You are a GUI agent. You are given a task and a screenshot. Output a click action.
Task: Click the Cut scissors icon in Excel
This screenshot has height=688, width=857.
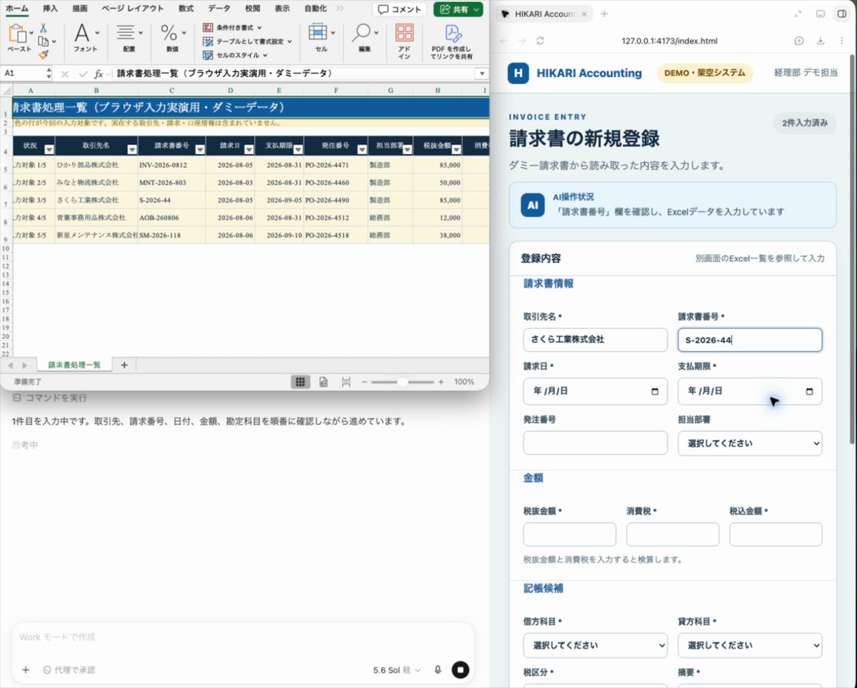[x=43, y=28]
